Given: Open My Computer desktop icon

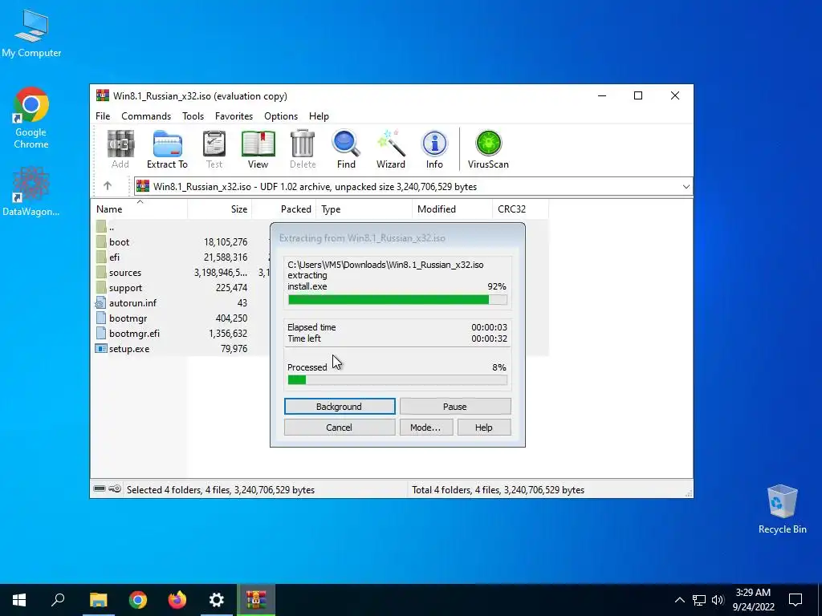Looking at the screenshot, I should 31,34.
